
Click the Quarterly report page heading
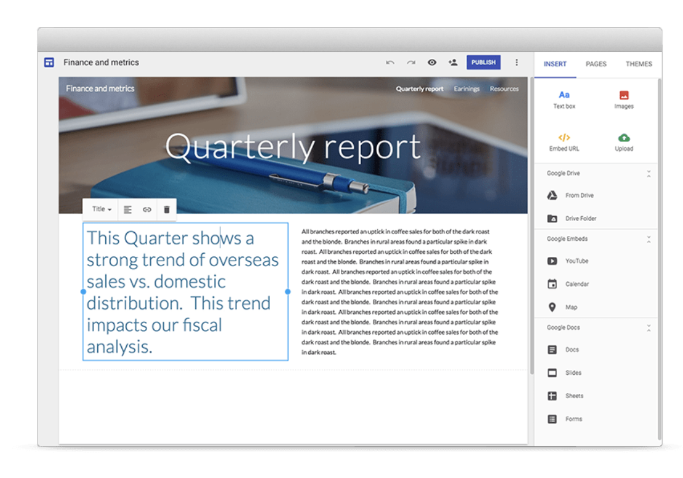293,147
